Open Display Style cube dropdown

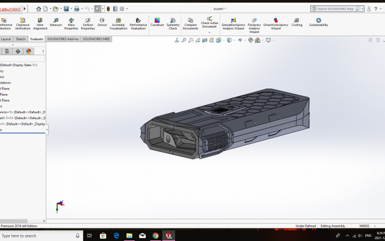[229, 40]
